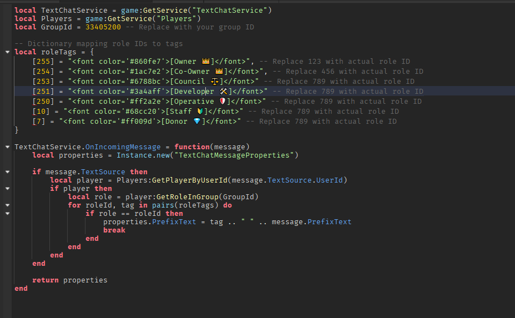Click the break keyword in the loop
This screenshot has height=318, width=515.
[114, 230]
